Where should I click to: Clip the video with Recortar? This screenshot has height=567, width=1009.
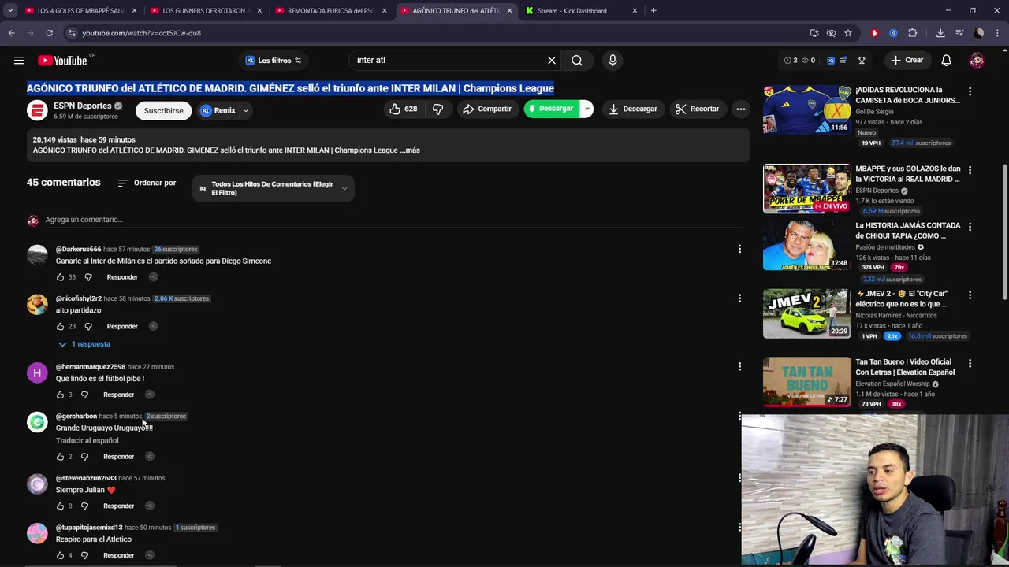tap(697, 109)
